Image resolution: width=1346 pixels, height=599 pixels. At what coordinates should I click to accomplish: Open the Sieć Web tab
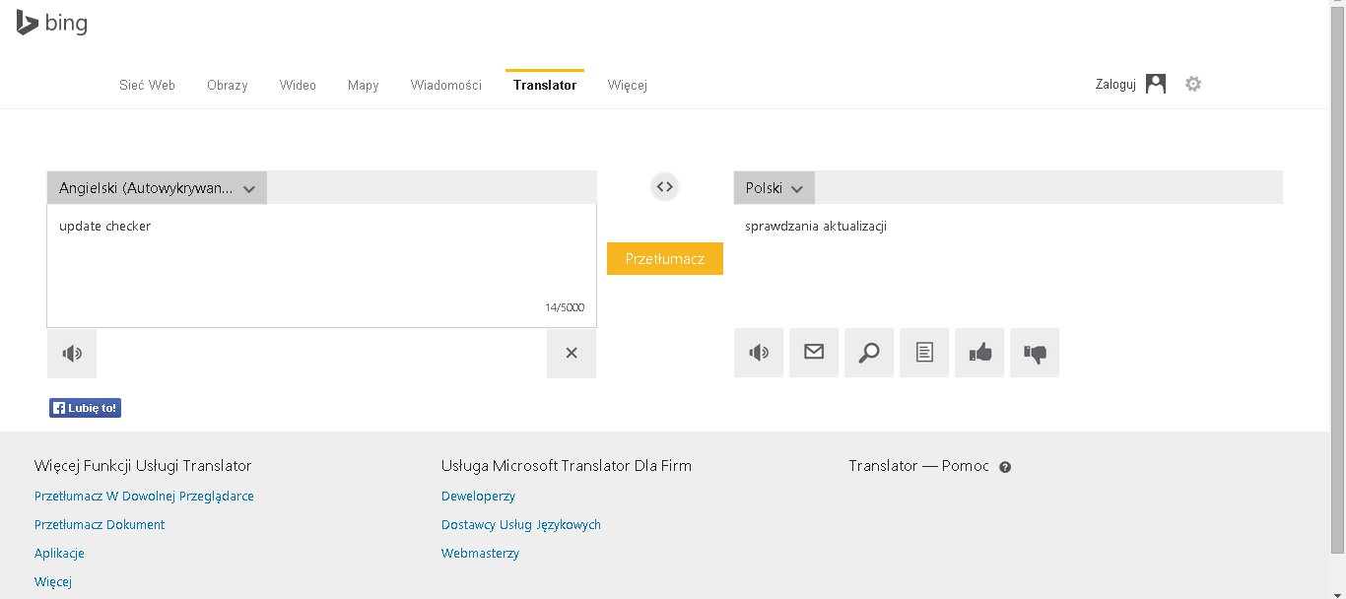[x=147, y=85]
